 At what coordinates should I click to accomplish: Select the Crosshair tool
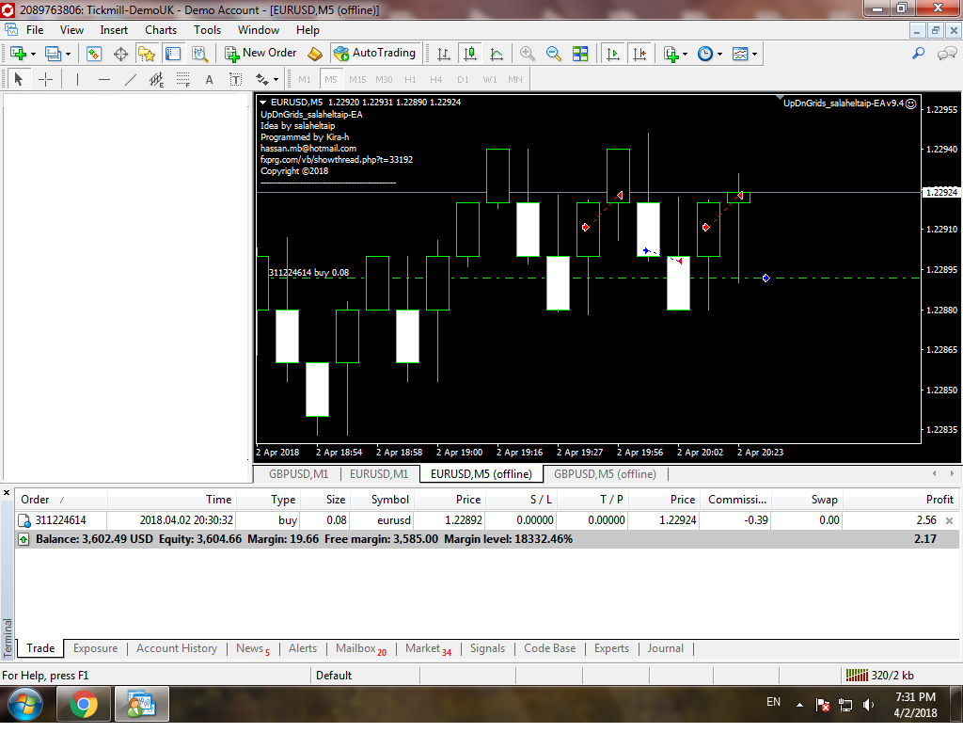[45, 79]
